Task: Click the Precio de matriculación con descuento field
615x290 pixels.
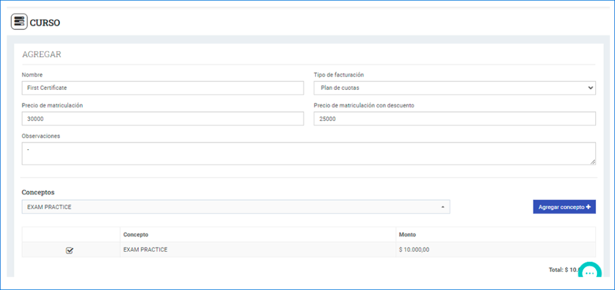Action: 455,119
